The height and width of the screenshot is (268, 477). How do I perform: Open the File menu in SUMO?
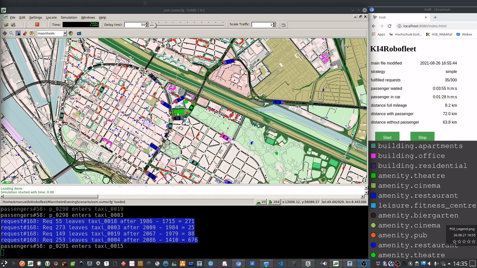pyautogui.click(x=13, y=17)
